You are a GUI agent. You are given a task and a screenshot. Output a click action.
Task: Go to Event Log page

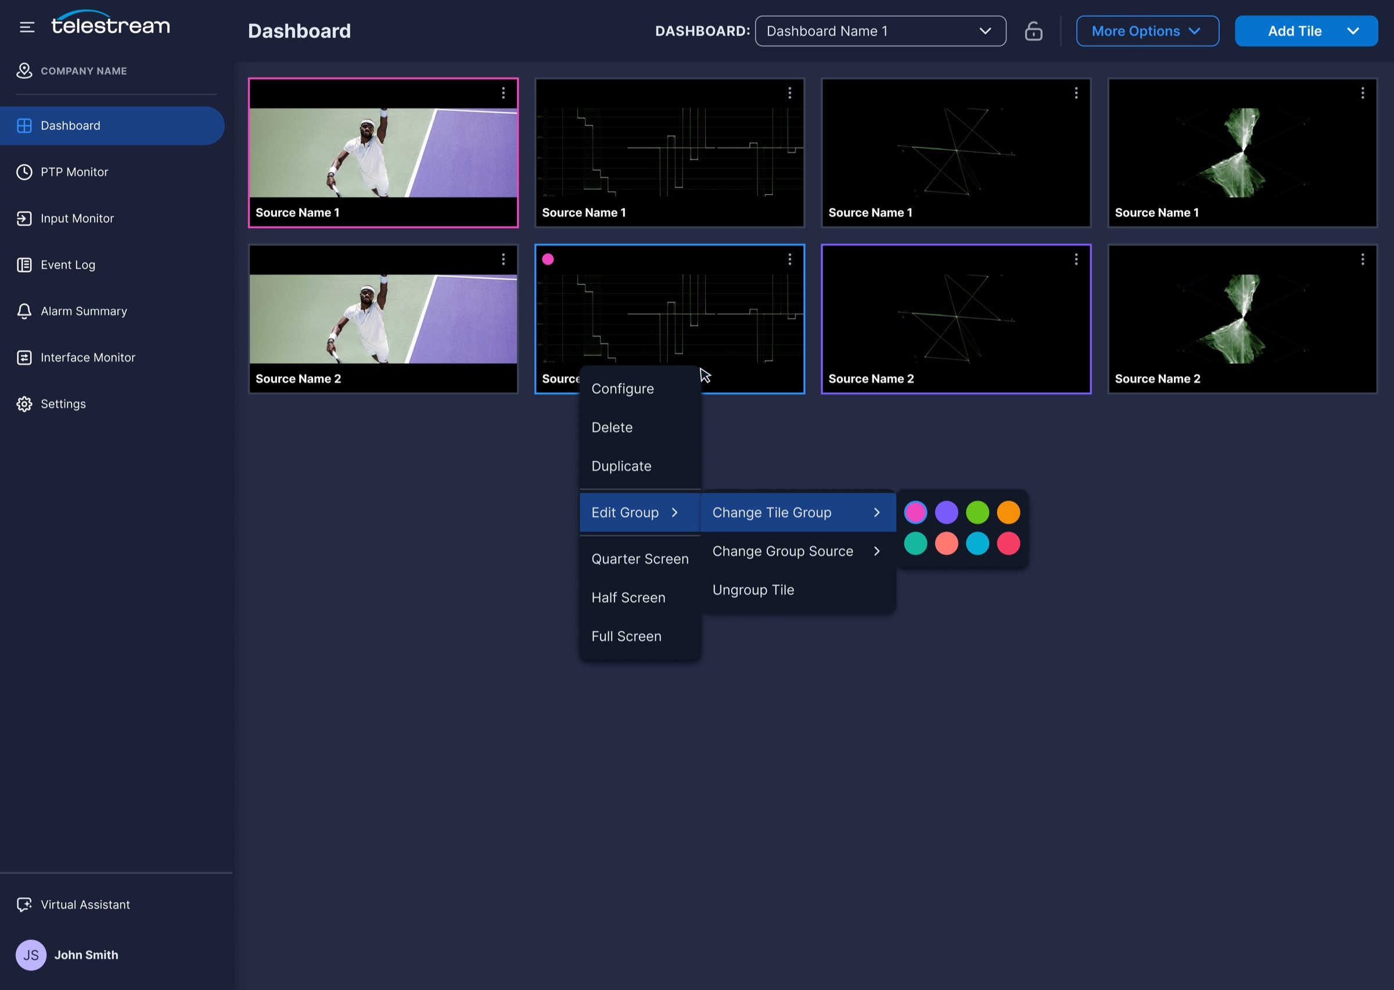[x=112, y=265]
